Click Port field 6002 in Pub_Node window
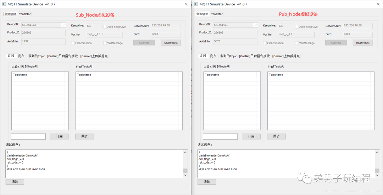The height and width of the screenshot is (195, 383). [x=358, y=35]
